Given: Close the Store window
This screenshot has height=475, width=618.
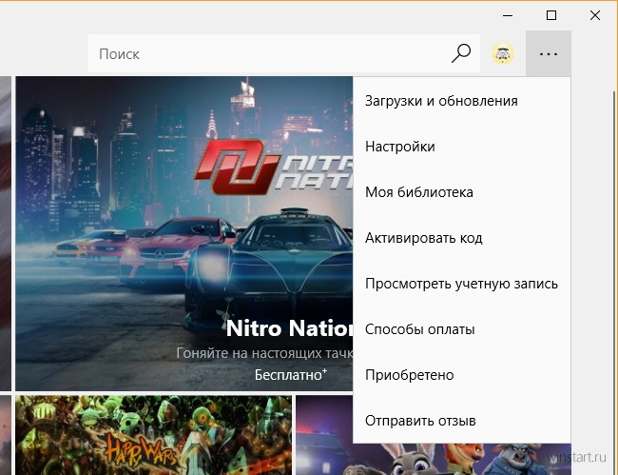Looking at the screenshot, I should click(x=595, y=15).
